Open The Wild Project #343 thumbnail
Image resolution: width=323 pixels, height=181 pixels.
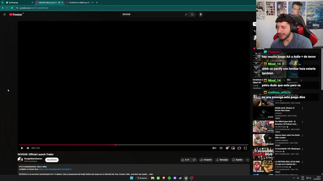point(263,126)
